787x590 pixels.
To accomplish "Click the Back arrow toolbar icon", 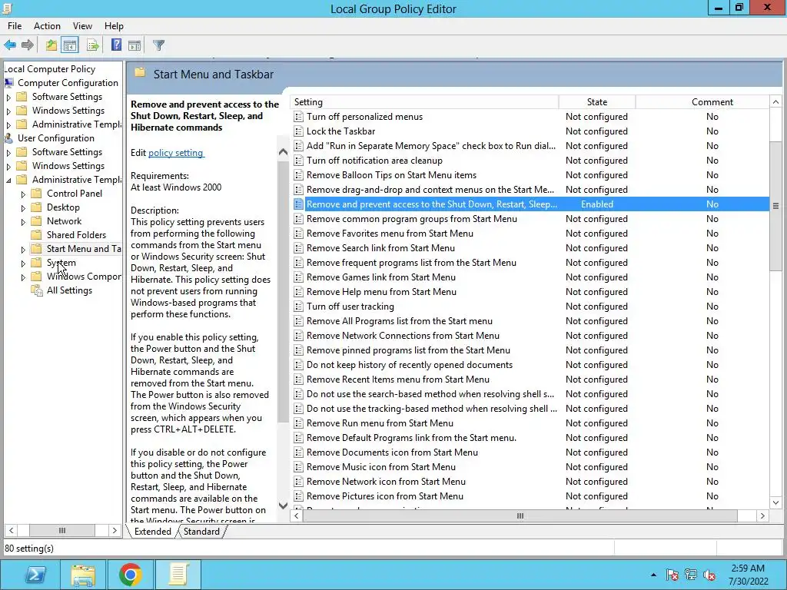I will click(x=9, y=45).
